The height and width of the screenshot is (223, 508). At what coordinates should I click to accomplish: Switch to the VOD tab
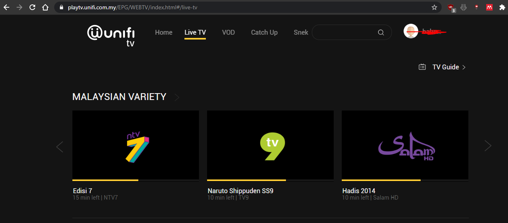229,32
